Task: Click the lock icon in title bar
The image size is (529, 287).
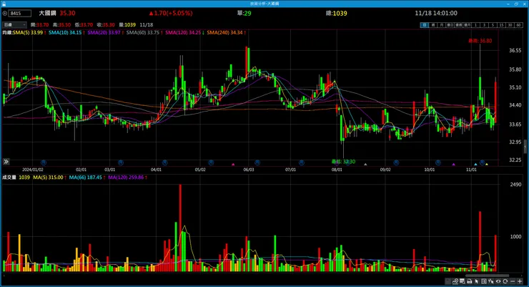Action: click(x=4, y=4)
